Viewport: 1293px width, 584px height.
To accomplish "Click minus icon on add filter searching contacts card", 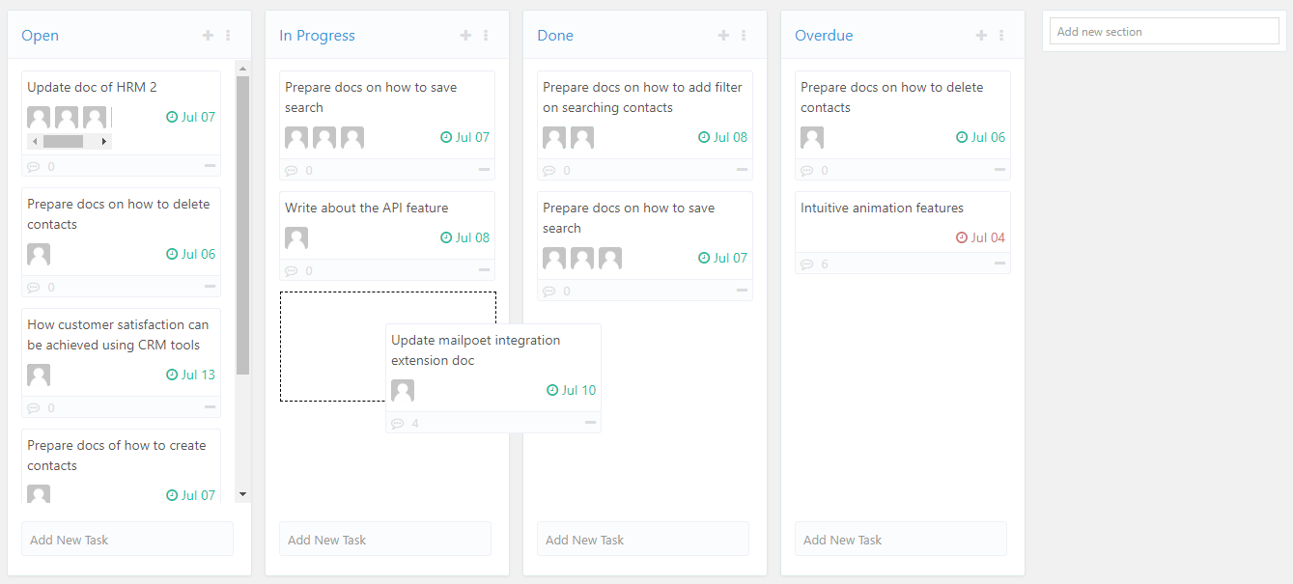I will tap(742, 170).
